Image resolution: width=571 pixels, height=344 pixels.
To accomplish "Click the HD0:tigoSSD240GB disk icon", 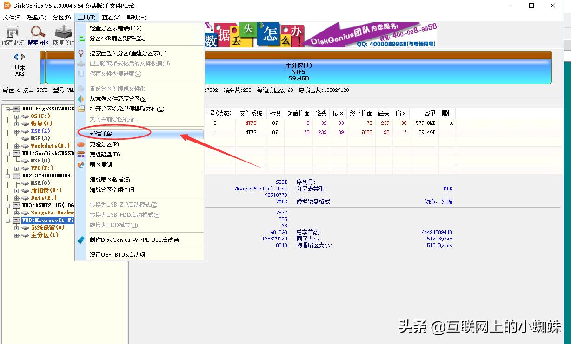I will 17,109.
